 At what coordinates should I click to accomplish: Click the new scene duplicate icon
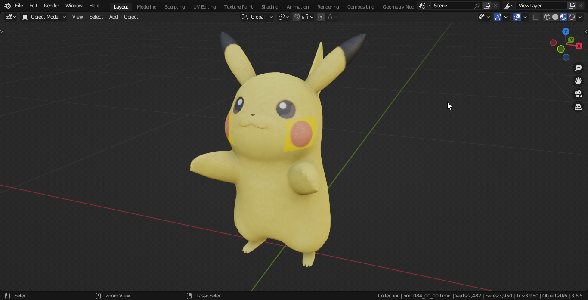click(x=487, y=6)
